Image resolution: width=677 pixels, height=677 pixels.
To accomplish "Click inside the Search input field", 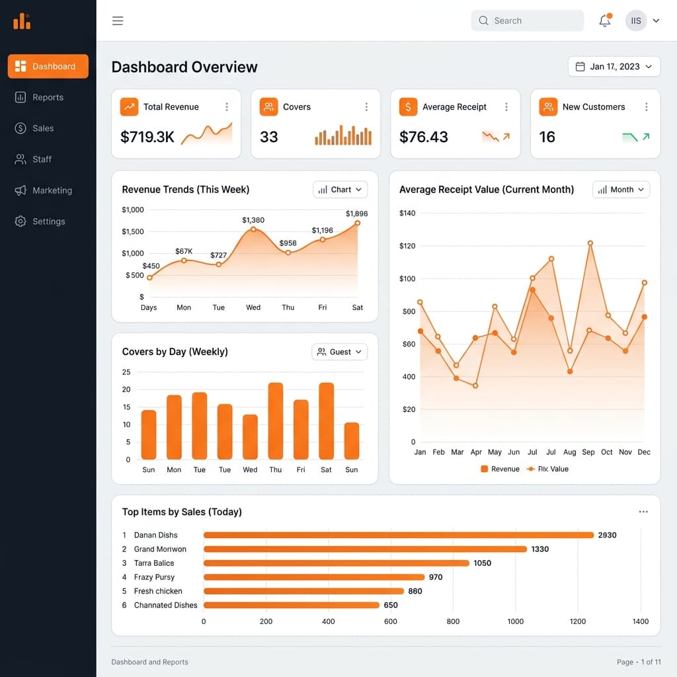I will [x=527, y=20].
